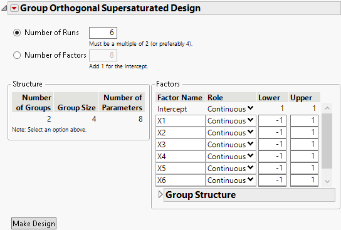Open the red triangle options menu
Viewport: 341px width, 230px height.
pyautogui.click(x=14, y=8)
